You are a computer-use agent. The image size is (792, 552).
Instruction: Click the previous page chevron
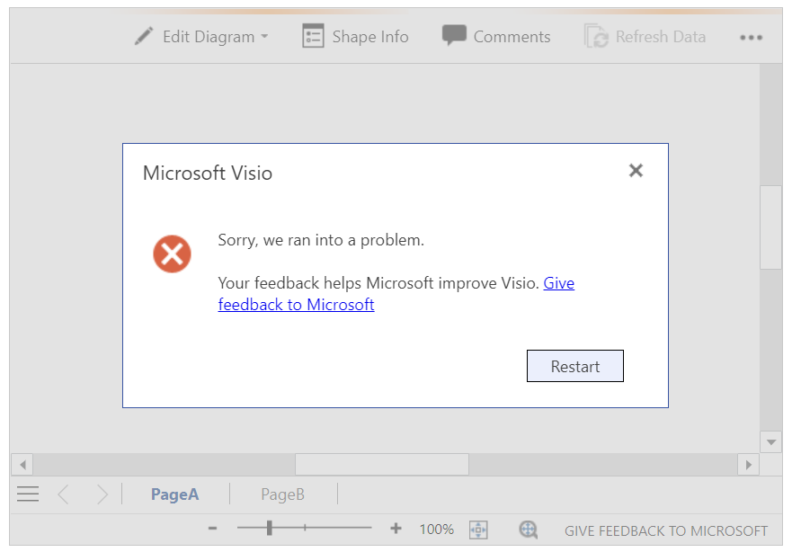pos(63,494)
